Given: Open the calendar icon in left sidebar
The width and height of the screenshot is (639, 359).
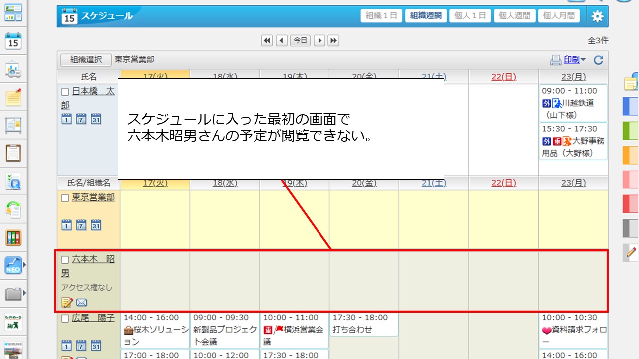Looking at the screenshot, I should (x=13, y=41).
